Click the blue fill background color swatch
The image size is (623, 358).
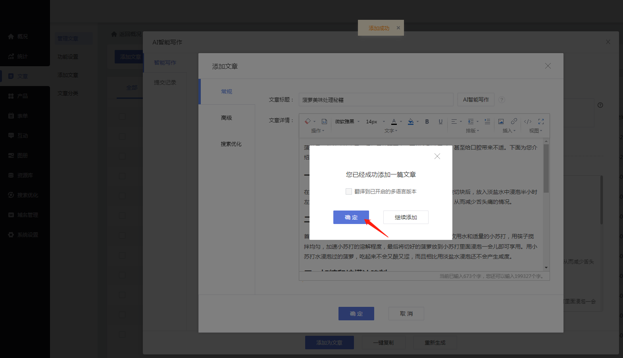pos(411,121)
